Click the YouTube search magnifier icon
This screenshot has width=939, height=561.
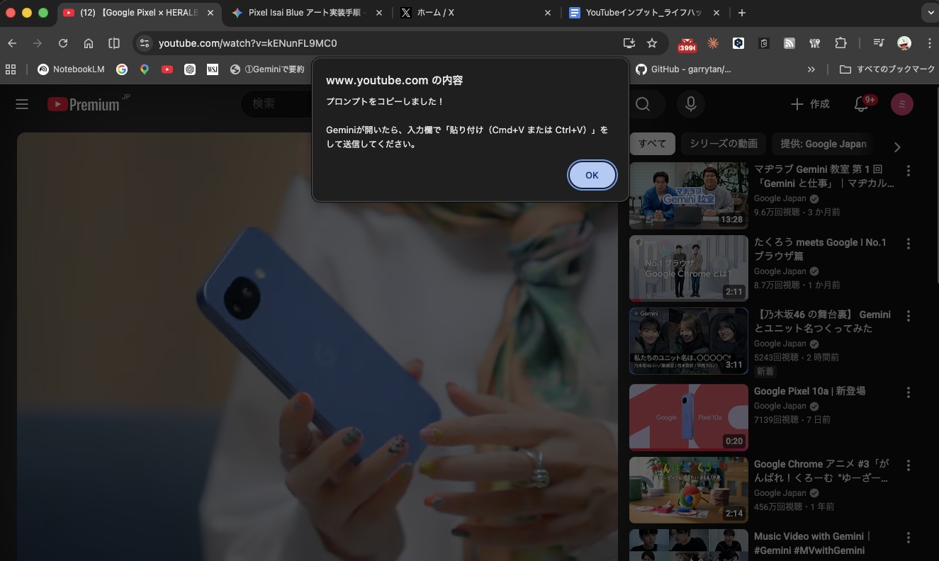coord(643,105)
